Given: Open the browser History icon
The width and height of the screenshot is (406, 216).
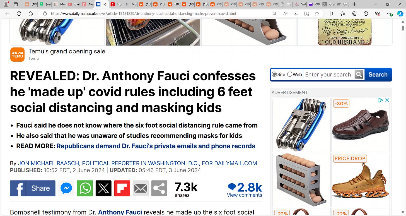Looking at the screenshot, I should (x=366, y=13).
